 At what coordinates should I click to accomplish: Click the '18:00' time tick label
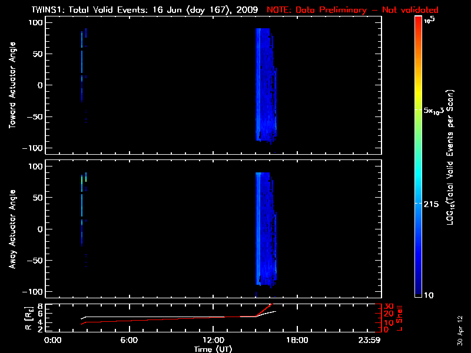pos(297,340)
